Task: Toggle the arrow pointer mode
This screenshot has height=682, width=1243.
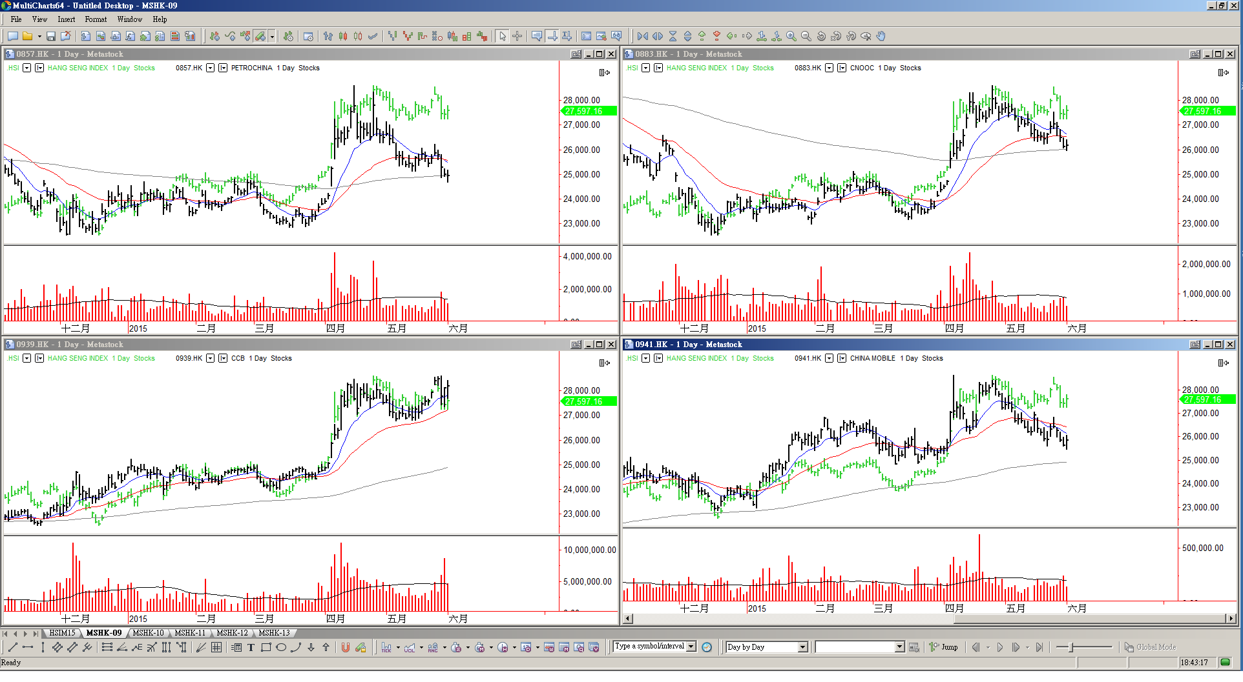Action: (x=503, y=37)
